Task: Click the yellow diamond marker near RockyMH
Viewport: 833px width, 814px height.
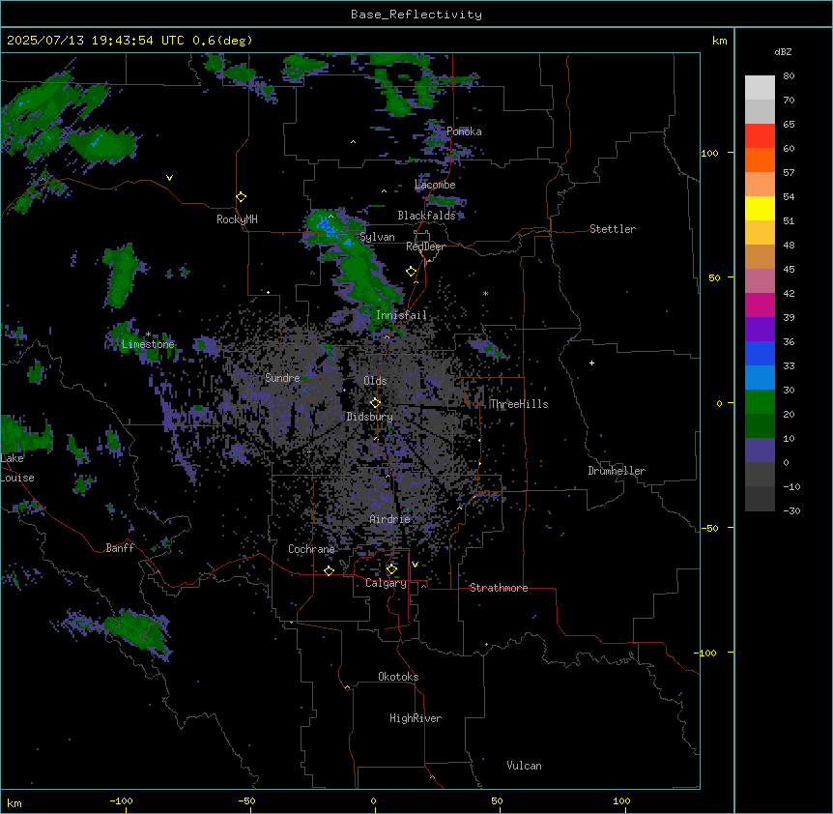Action: pos(241,197)
